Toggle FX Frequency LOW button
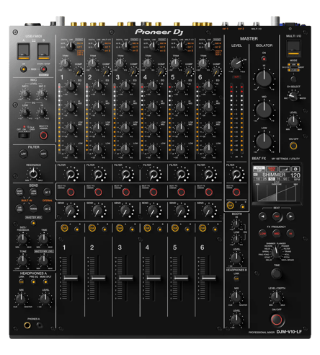Viewport: 320px width, 355px height. [x=262, y=233]
